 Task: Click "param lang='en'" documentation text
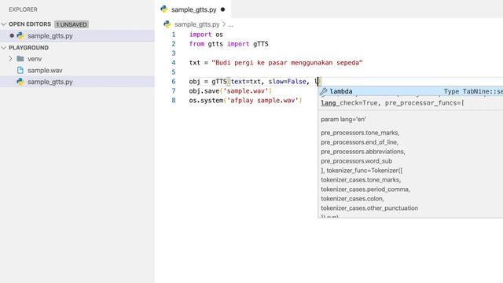[343, 119]
